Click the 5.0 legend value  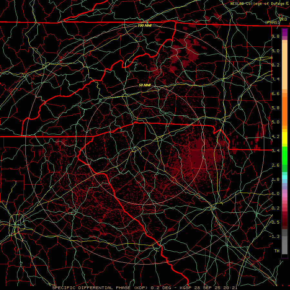[x=275, y=122]
